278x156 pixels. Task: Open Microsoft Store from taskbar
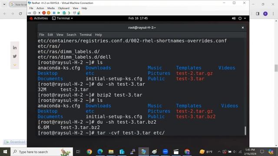122,152
